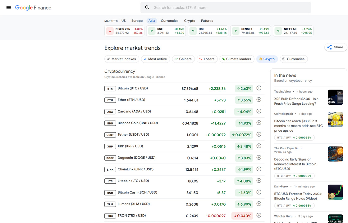The width and height of the screenshot is (348, 223).
Task: Open the Decoding Early Signs article
Action: tap(295, 164)
